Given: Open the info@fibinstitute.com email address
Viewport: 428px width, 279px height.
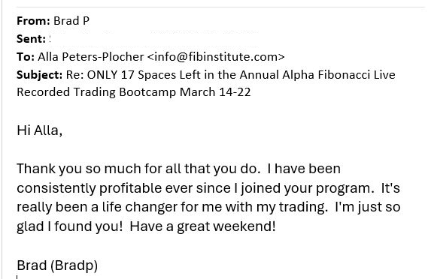Looking at the screenshot, I should (216, 57).
